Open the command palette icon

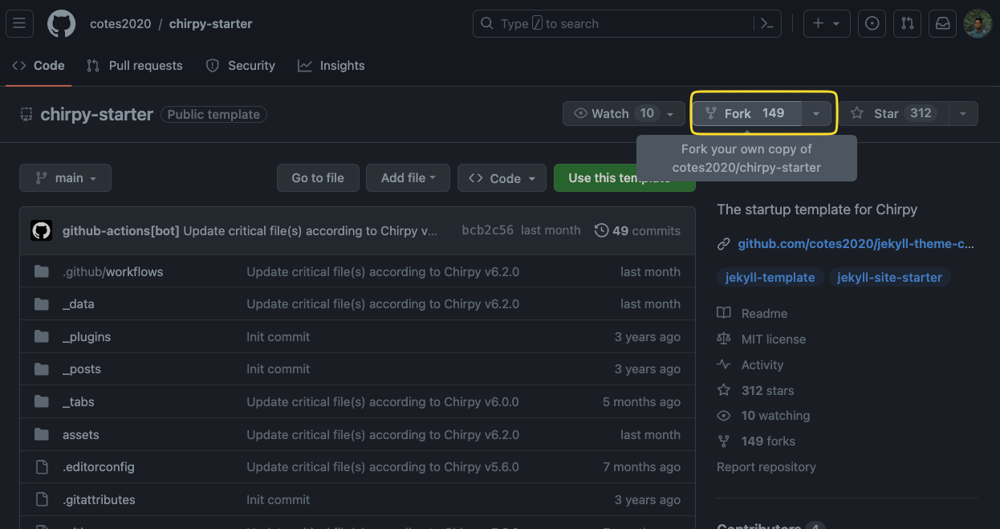[x=768, y=24]
